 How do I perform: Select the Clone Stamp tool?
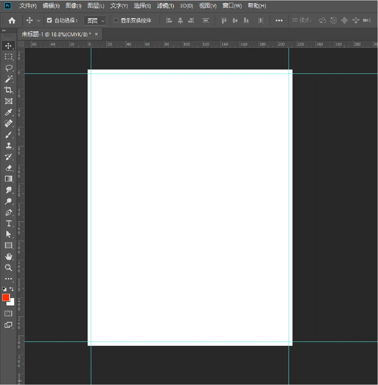click(9, 146)
